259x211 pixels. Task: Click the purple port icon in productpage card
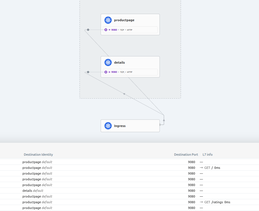[106, 30]
